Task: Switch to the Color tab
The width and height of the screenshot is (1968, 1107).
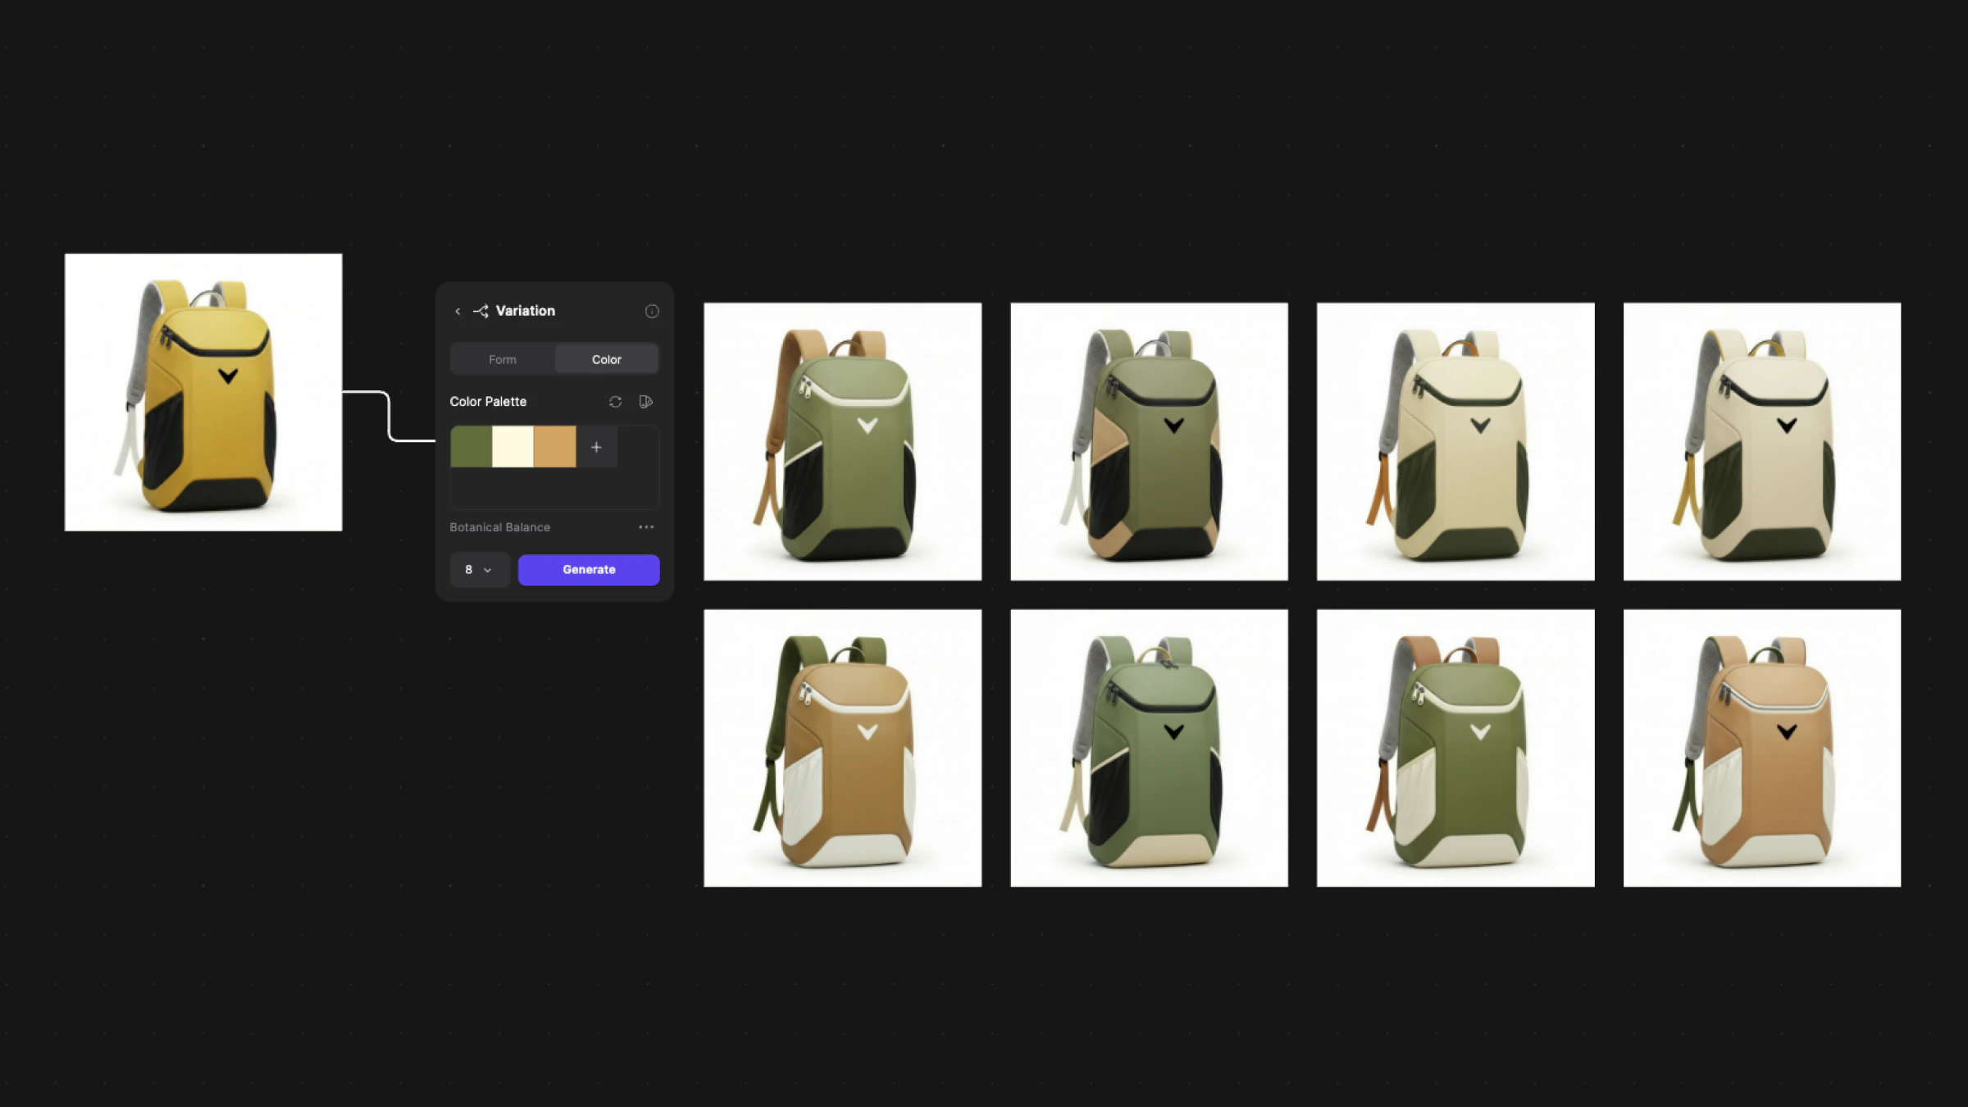Action: 606,360
